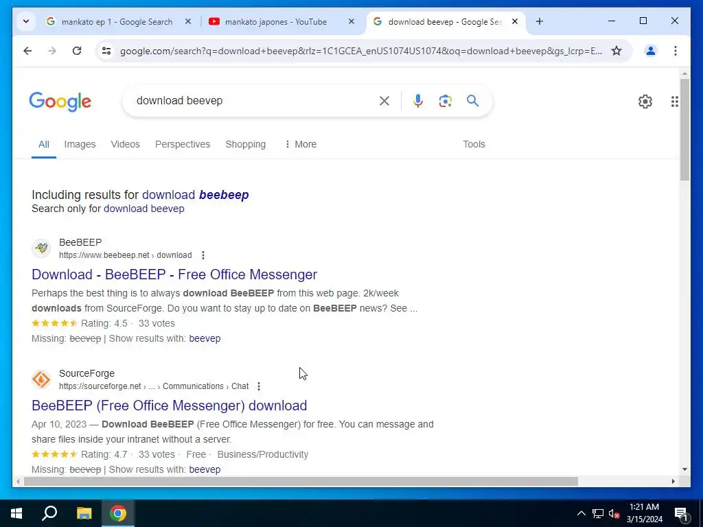Screen dimensions: 703x527
Task: Click the SourceForge site favicon
Action: tap(41, 379)
